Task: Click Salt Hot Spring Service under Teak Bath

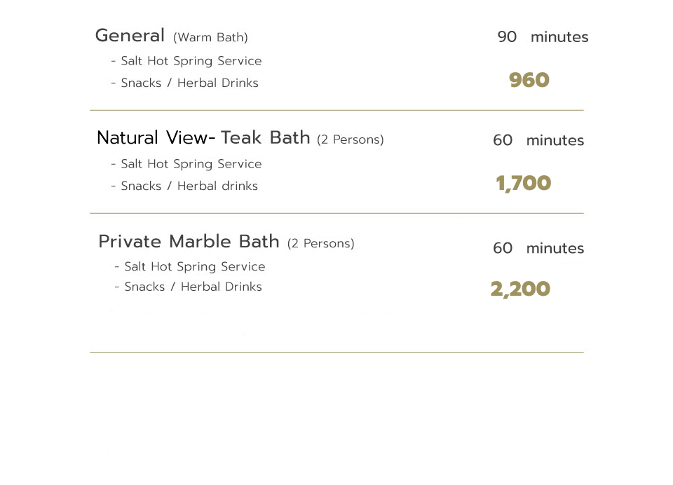Action: click(186, 164)
